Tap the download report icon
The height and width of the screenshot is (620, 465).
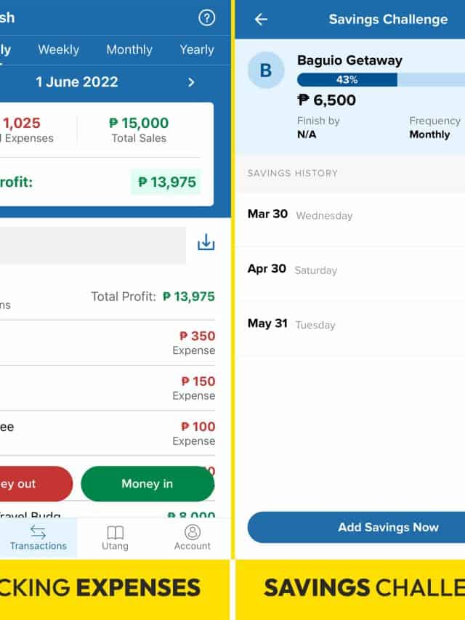[206, 242]
